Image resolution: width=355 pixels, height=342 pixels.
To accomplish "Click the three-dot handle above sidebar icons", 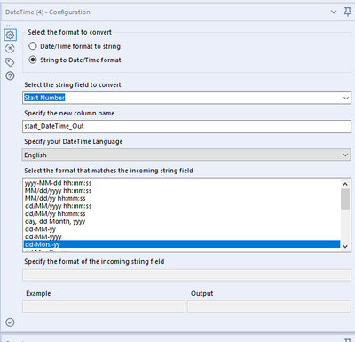I will click(10, 26).
